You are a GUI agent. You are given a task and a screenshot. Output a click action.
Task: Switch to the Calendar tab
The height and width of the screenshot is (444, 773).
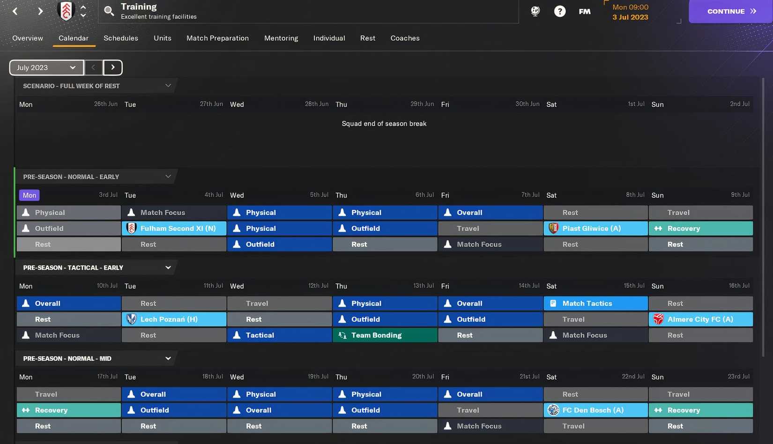(x=74, y=38)
